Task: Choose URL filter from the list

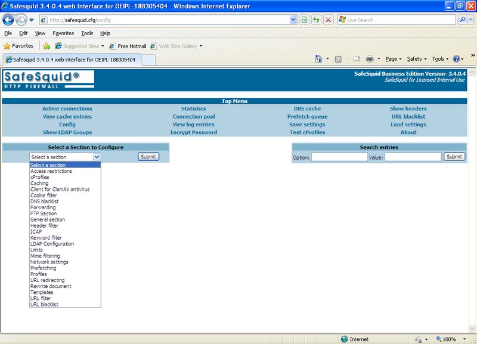Action: [x=65, y=298]
